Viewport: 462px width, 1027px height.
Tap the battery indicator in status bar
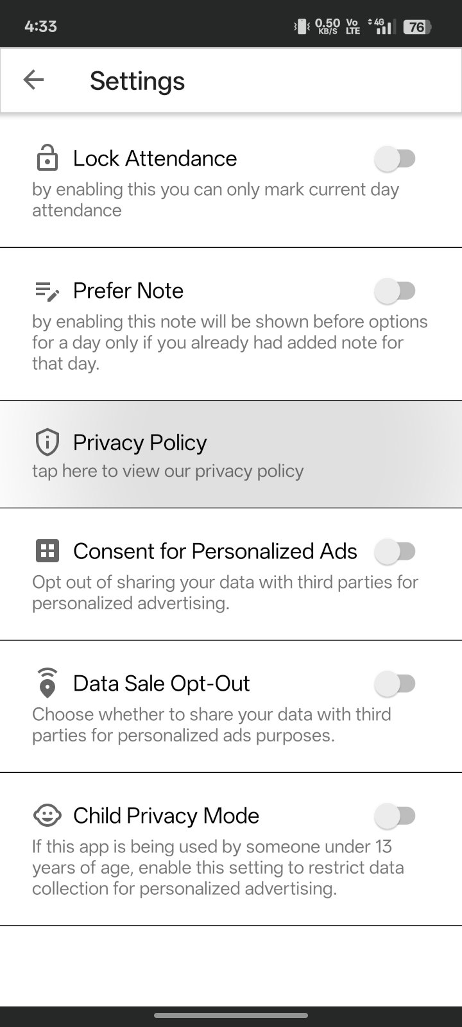(x=417, y=27)
